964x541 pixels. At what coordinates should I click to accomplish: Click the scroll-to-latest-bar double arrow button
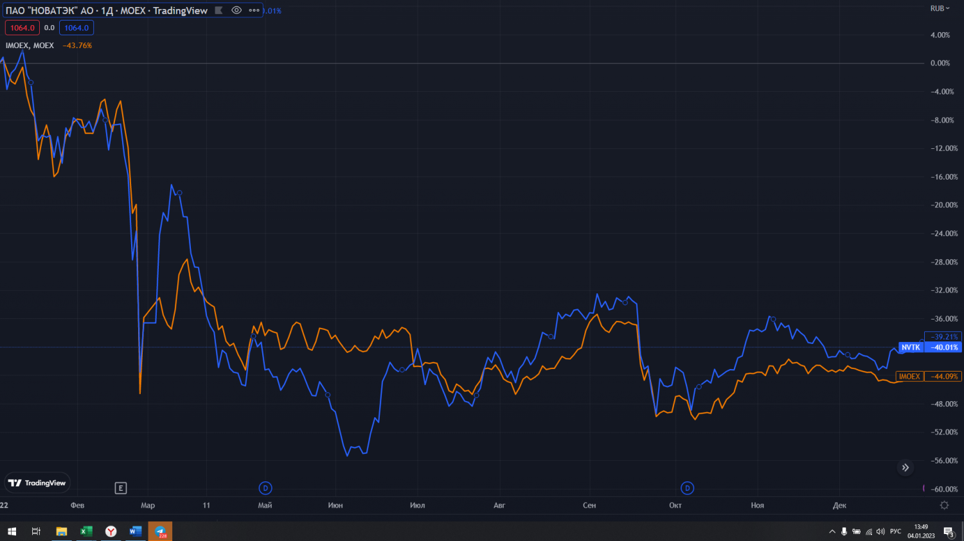tap(905, 468)
